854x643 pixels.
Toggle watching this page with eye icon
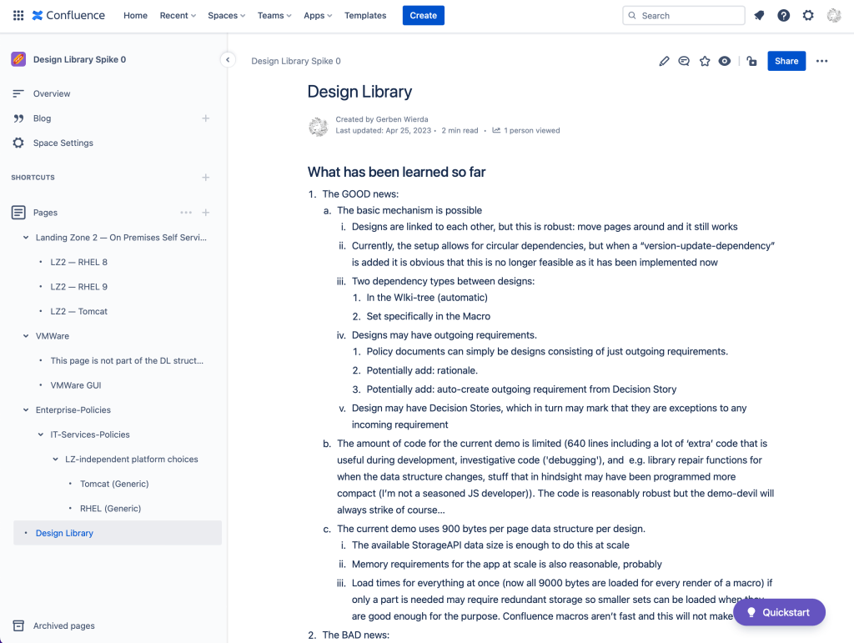click(725, 61)
